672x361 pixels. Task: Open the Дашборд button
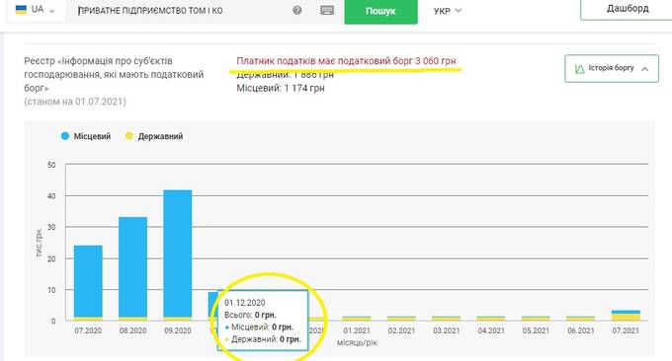click(627, 9)
